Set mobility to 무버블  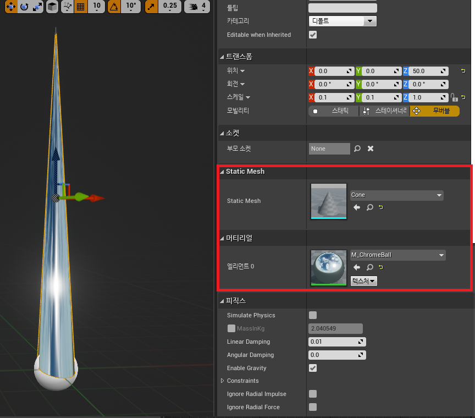[434, 111]
